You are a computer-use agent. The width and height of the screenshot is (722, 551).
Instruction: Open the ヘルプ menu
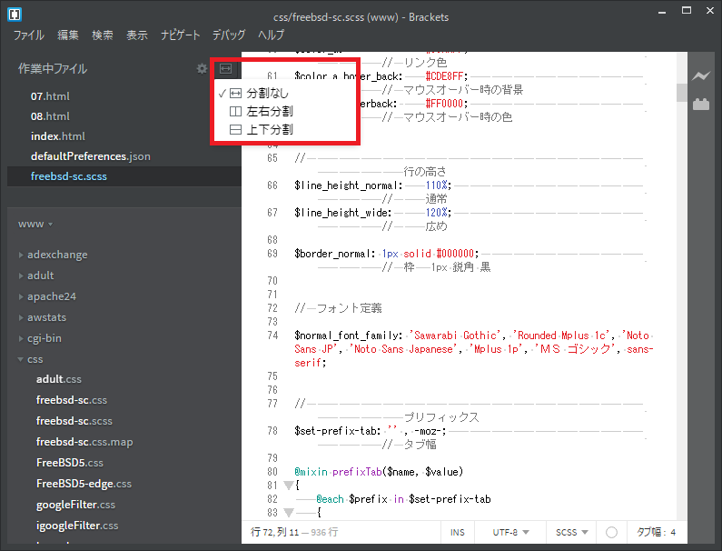point(271,35)
